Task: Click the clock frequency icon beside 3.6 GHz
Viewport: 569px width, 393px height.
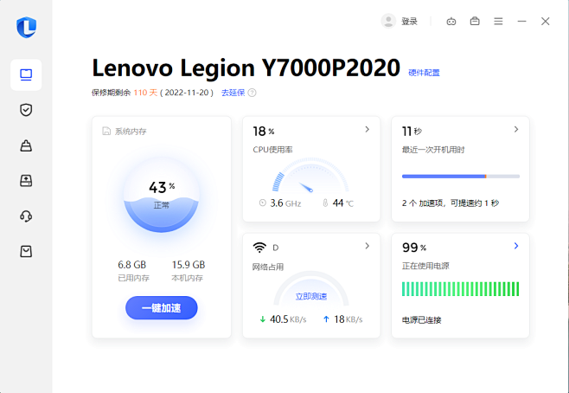Action: pyautogui.click(x=262, y=203)
